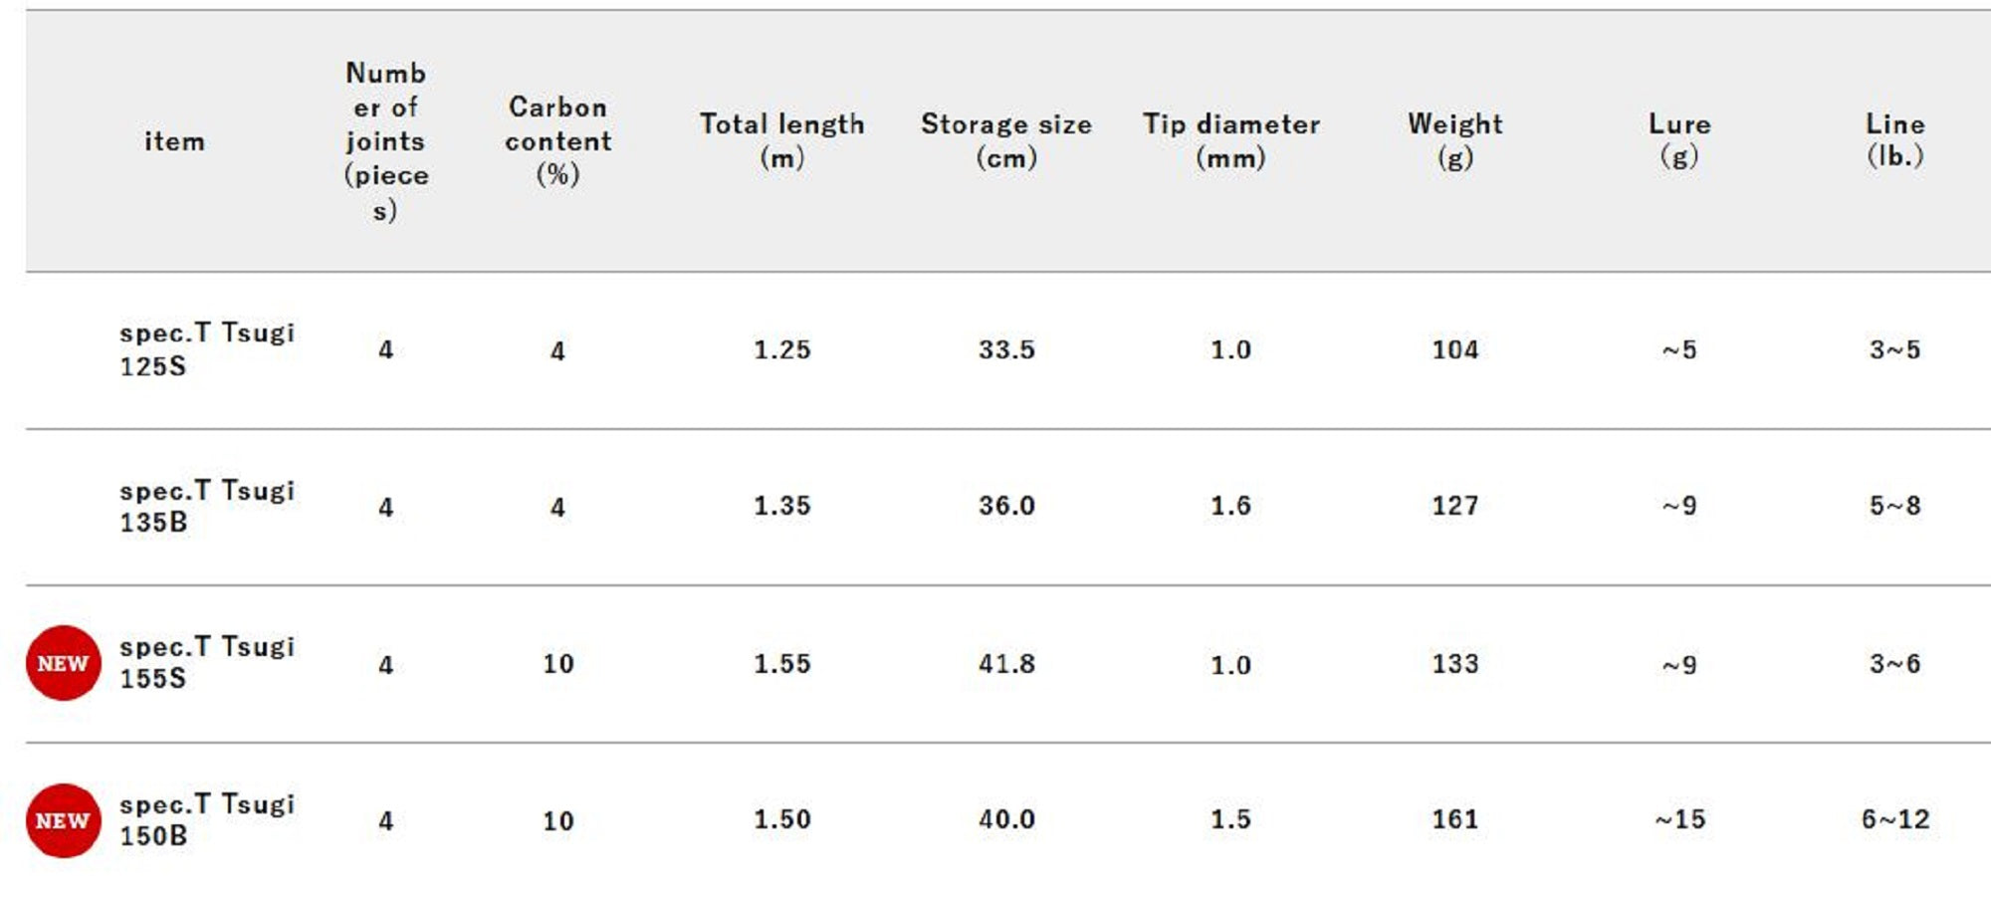Click the 6~12 line rating cell
Viewport: 1991px width, 898px height.
(1894, 819)
